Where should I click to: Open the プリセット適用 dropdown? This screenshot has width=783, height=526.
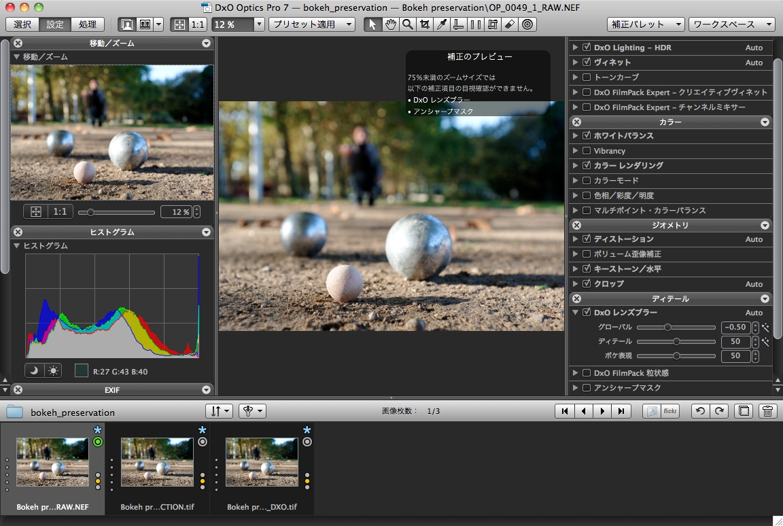(311, 24)
